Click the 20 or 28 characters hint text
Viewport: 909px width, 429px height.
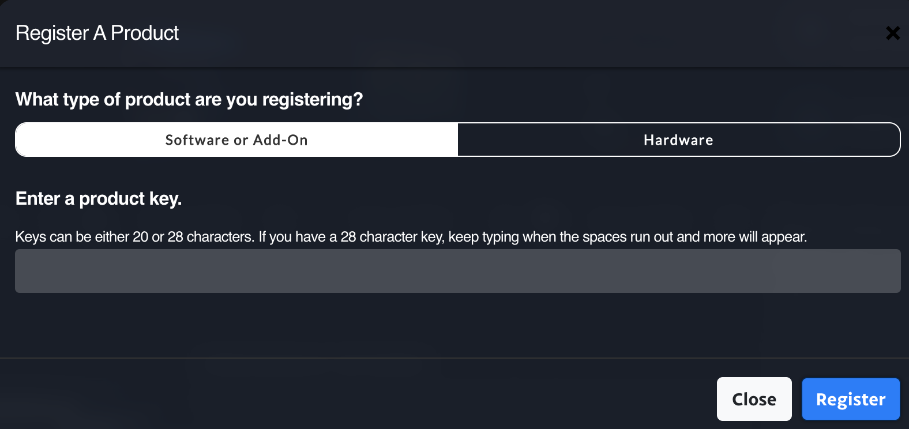tap(411, 237)
